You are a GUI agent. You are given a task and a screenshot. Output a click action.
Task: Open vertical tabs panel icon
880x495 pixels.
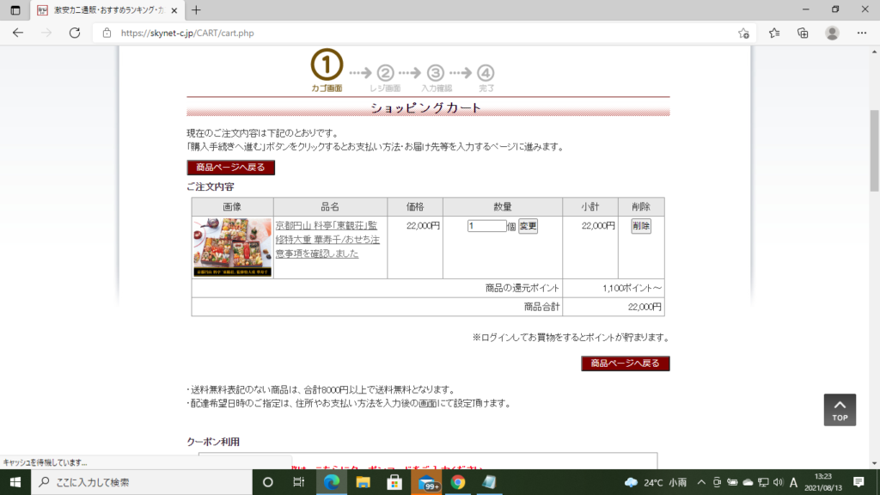[15, 10]
